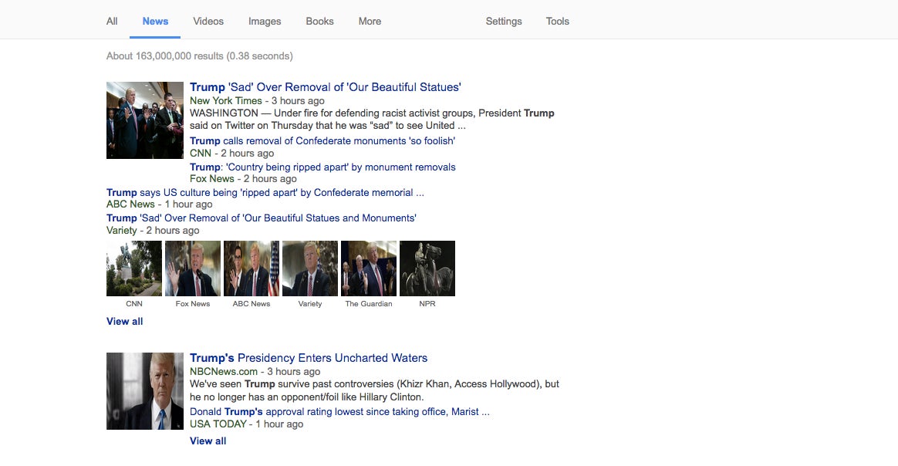Click the NBCNews.com article thumbnail
The image size is (898, 466).
[x=145, y=391]
